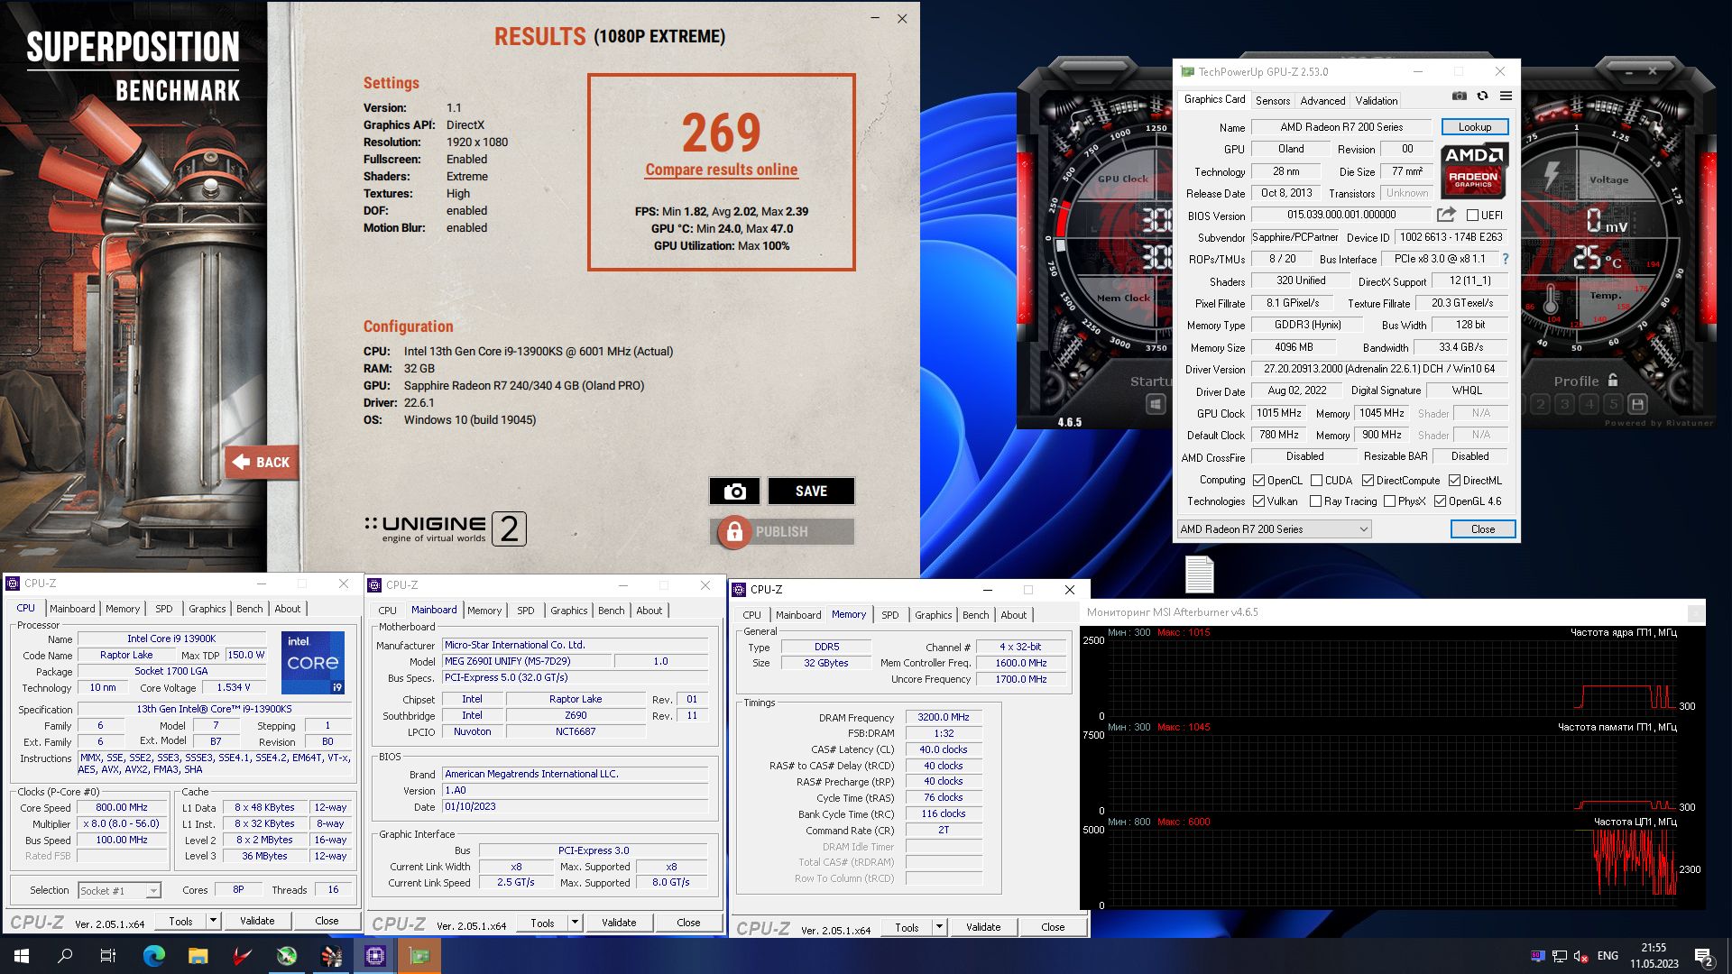Launch Microsoft Edge from the taskbar
1732x974 pixels.
[154, 956]
